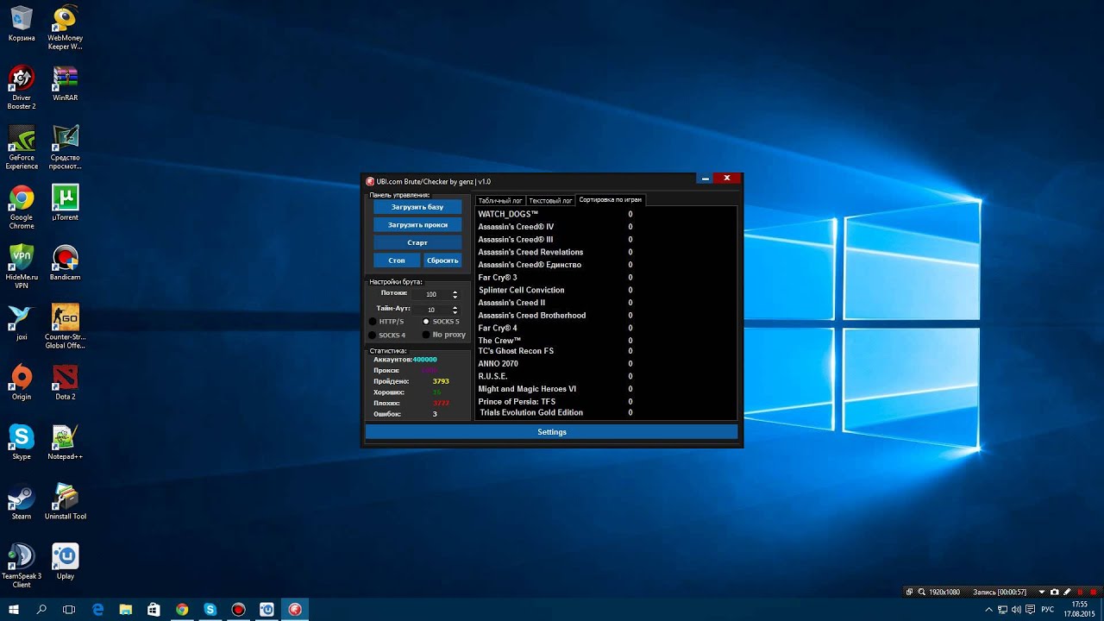Select the Notepad++ desktop icon
The height and width of the screenshot is (621, 1104).
65,441
